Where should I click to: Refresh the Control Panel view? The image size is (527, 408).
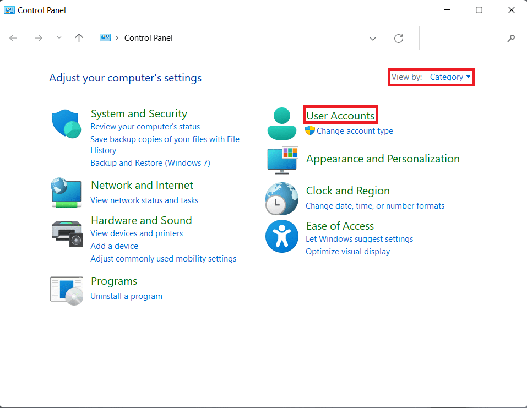(x=399, y=38)
